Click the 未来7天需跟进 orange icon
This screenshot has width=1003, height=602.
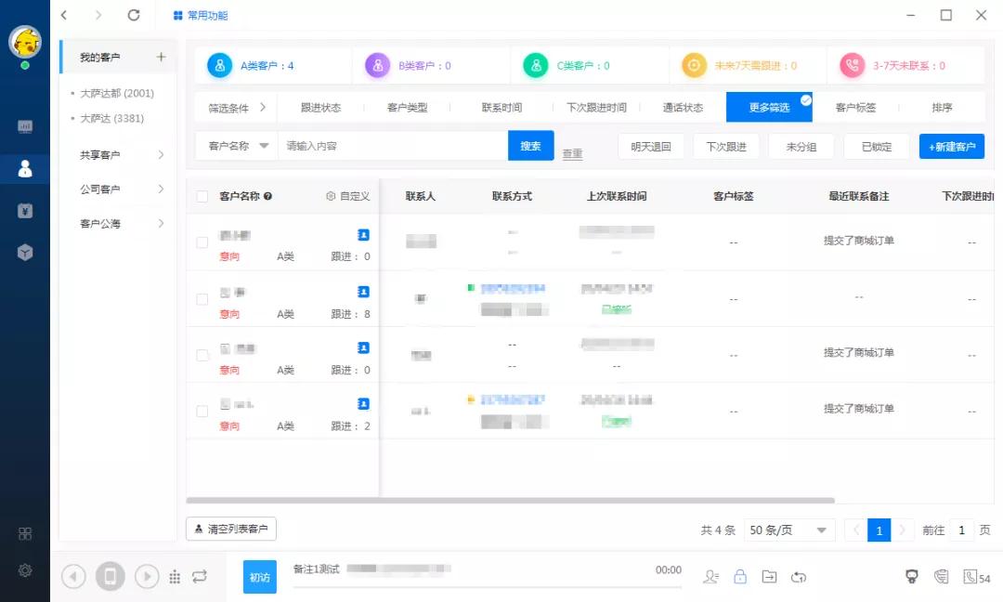point(694,65)
